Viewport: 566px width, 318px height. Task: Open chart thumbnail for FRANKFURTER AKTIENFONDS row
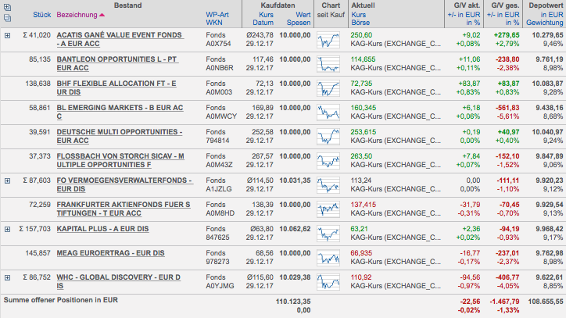point(328,209)
